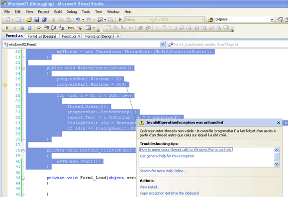Switch to the unlocked Form1.cs [Design] tab
Image resolution: width=289 pixels, height=197 pixels.
pyautogui.click(x=42, y=36)
